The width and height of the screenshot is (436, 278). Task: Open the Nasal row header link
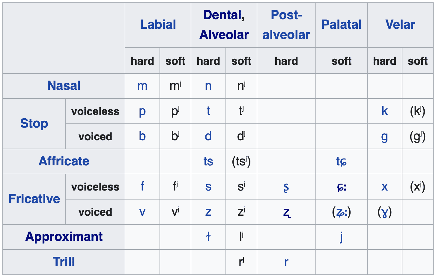pyautogui.click(x=64, y=86)
